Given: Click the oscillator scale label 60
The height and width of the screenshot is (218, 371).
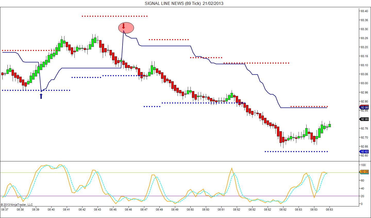Looking at the screenshot, I should [362, 181].
